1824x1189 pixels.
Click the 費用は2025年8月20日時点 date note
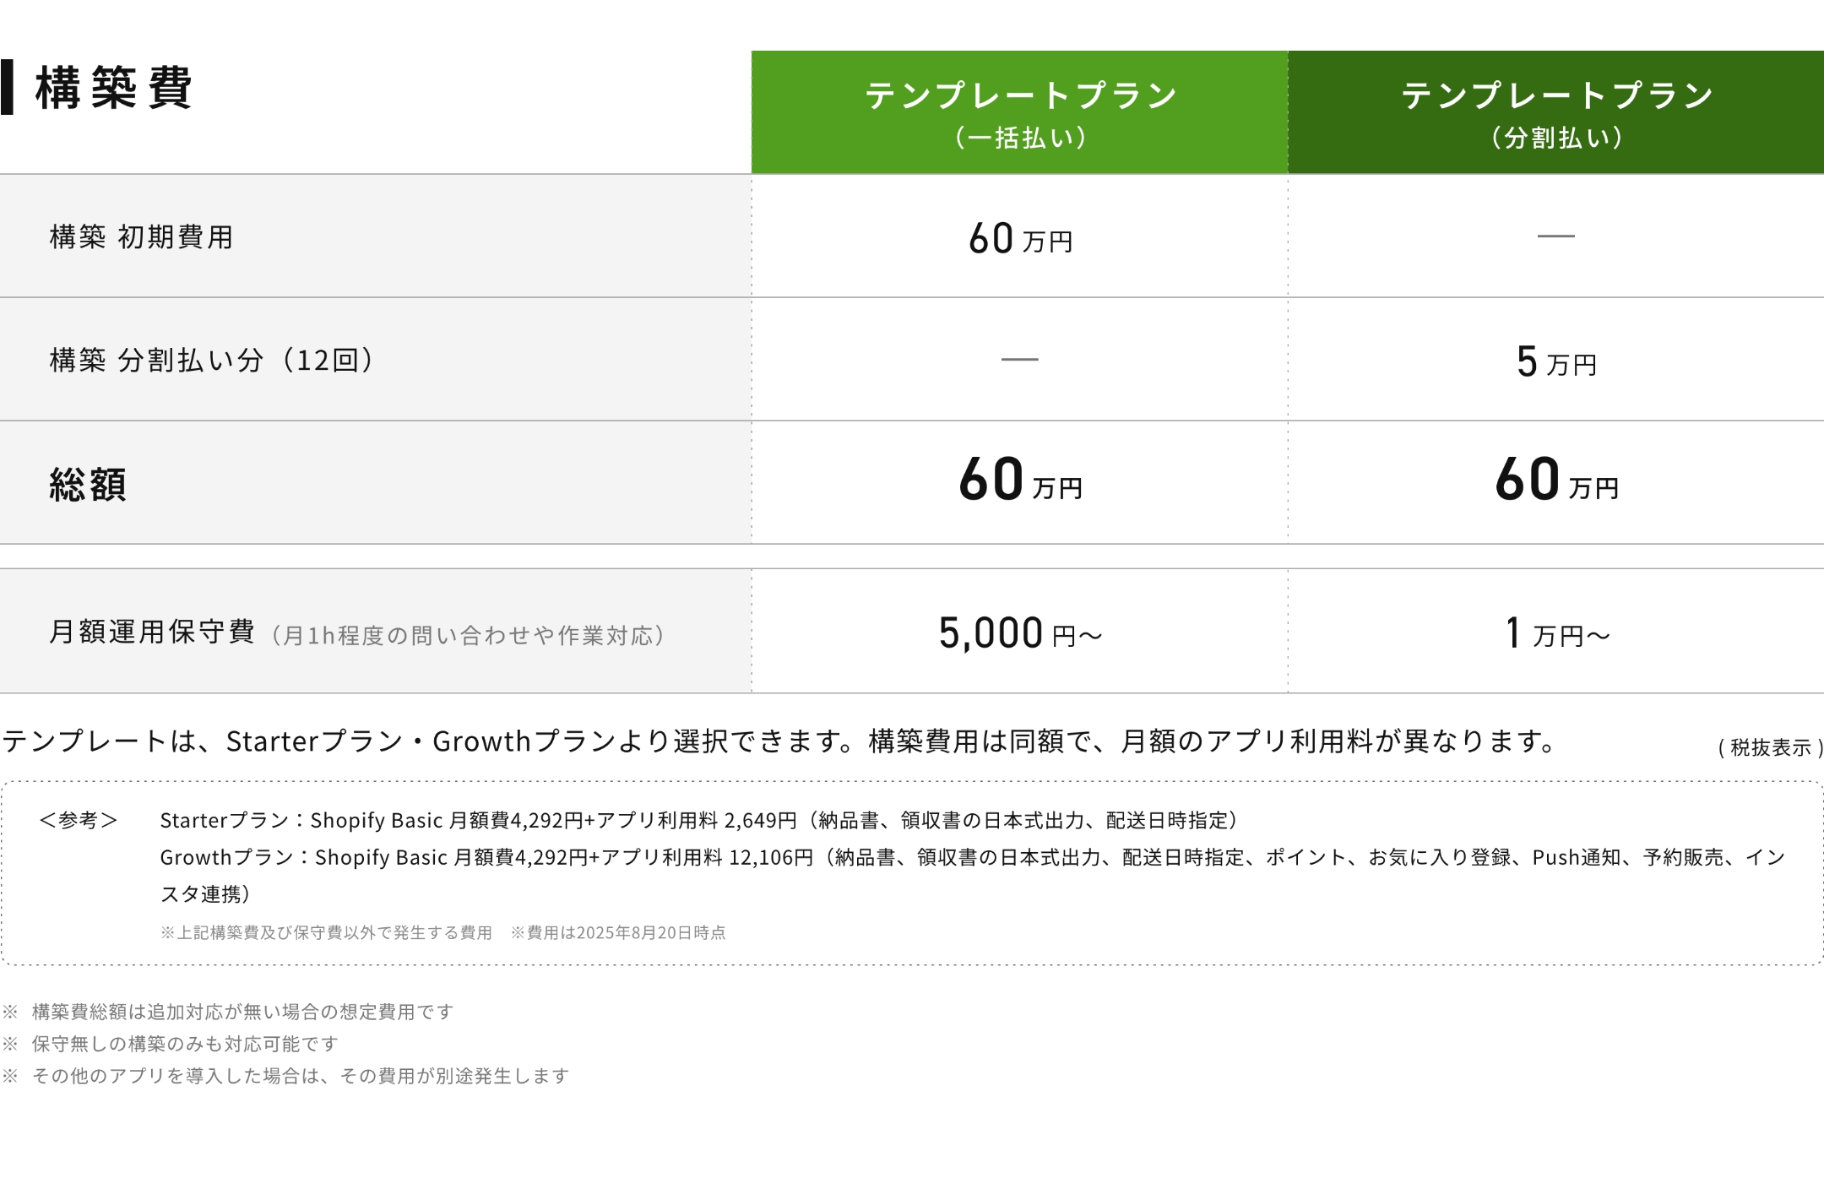618,933
